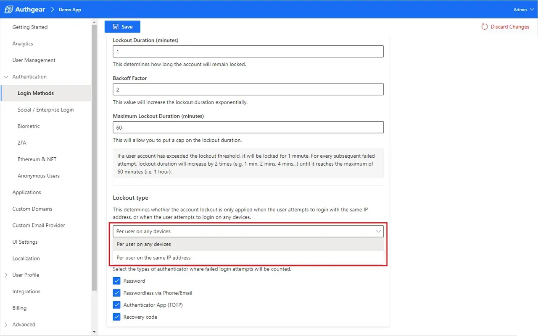Click the Authgear logo icon

click(8, 9)
